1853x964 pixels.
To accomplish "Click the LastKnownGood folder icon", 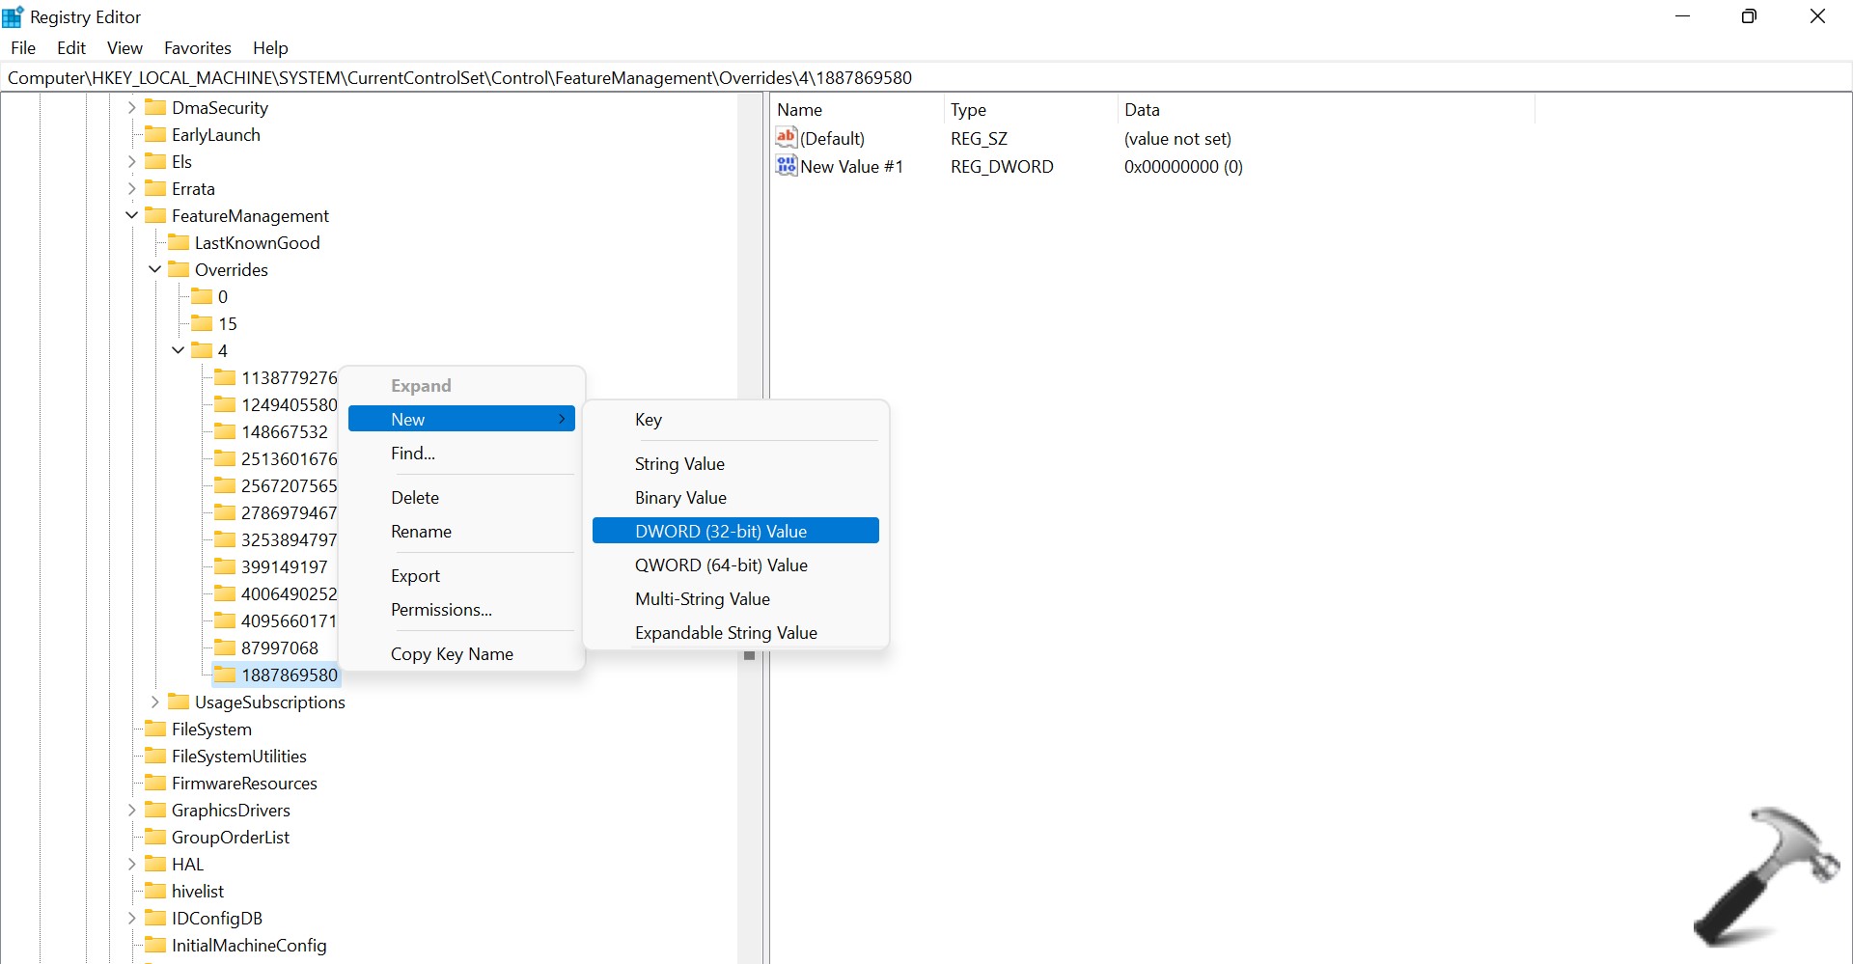I will tap(179, 242).
